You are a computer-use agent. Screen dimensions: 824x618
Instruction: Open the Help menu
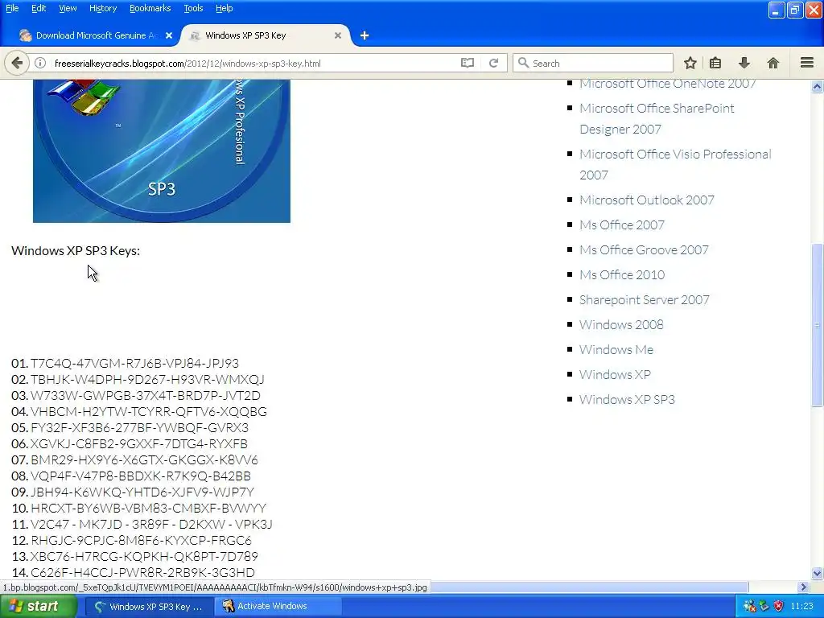pyautogui.click(x=224, y=8)
